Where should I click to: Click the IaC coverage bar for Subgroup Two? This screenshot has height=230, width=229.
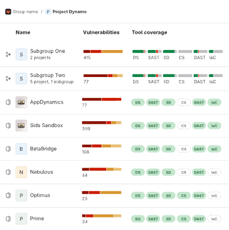215,75
